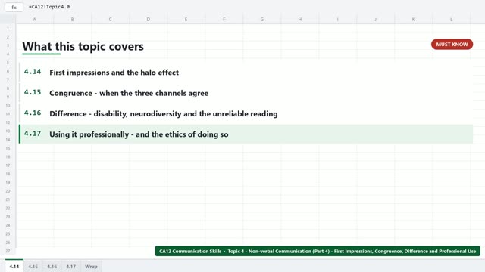The width and height of the screenshot is (485, 272).
Task: Click the CA12 Communication Skills footer banner
Action: pos(318,251)
